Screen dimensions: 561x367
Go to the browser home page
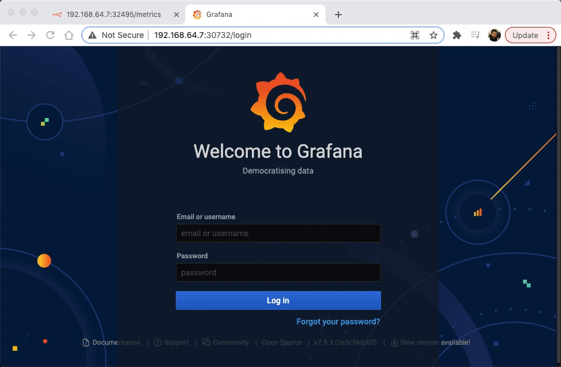(69, 35)
